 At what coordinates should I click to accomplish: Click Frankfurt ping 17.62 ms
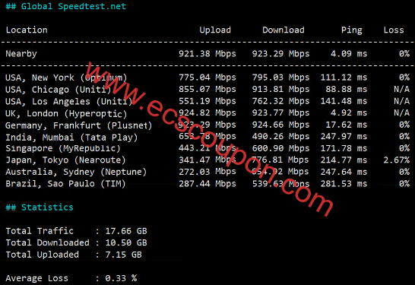[x=347, y=125]
